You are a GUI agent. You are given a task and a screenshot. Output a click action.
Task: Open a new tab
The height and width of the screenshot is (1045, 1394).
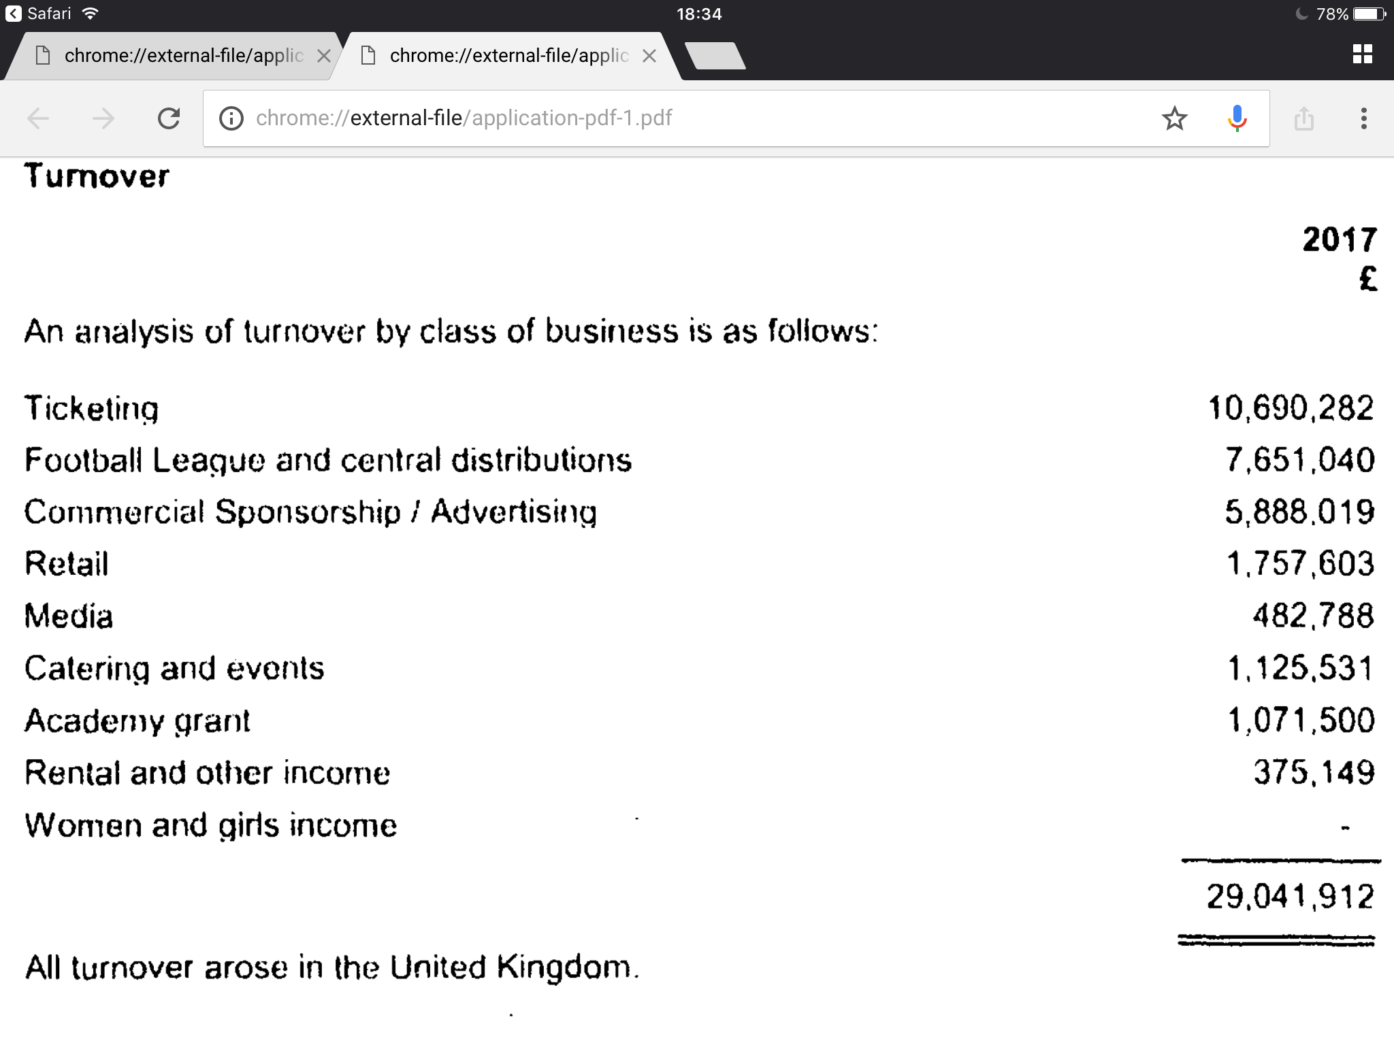coord(715,56)
